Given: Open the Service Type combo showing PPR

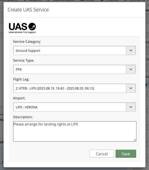Looking at the screenshot, I should (74, 69).
